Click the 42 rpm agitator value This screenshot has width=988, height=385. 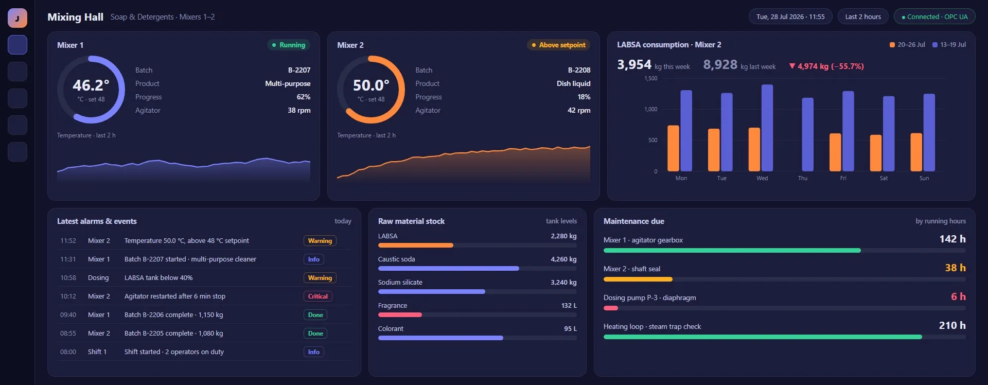click(x=579, y=110)
